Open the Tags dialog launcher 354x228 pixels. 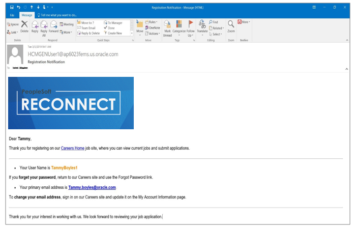[194, 40]
